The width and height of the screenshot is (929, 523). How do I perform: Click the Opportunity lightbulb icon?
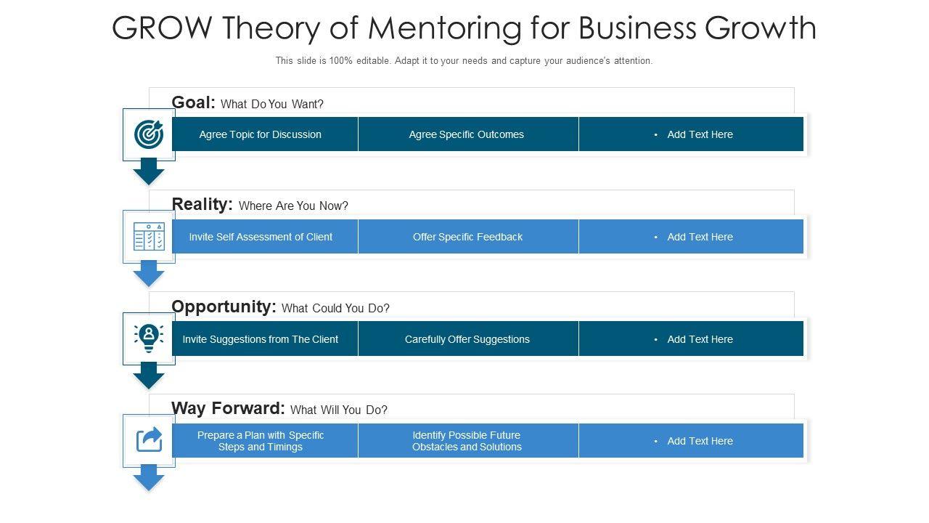(149, 338)
